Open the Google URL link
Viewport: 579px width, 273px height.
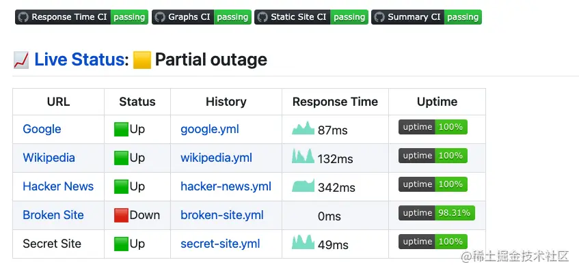pos(42,129)
